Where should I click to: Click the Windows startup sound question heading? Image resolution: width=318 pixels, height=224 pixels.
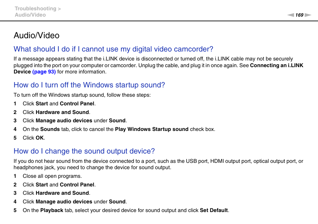[x=89, y=85]
